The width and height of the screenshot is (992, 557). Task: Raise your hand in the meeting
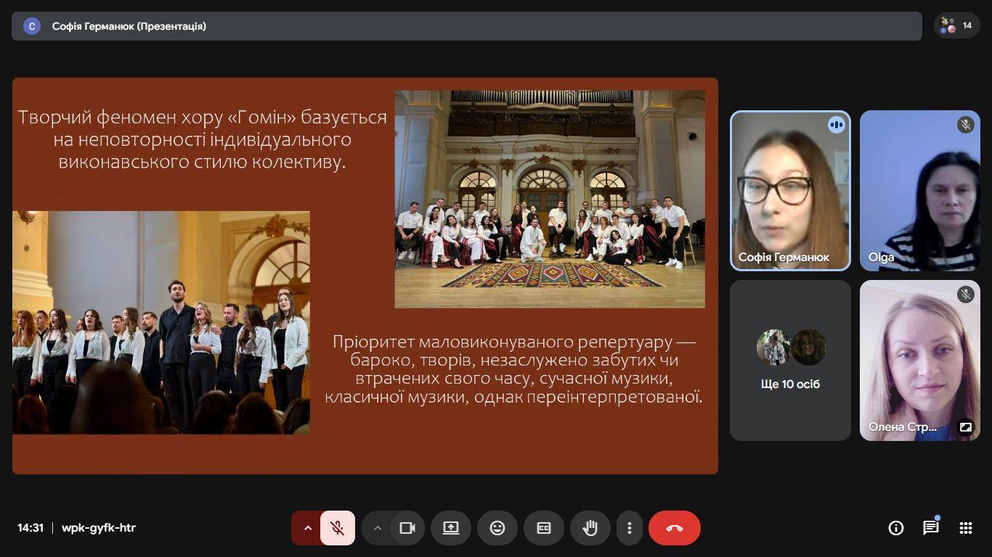590,528
